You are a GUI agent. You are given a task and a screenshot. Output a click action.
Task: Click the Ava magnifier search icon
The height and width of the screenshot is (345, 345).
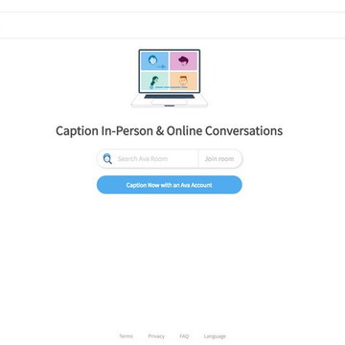click(x=107, y=158)
